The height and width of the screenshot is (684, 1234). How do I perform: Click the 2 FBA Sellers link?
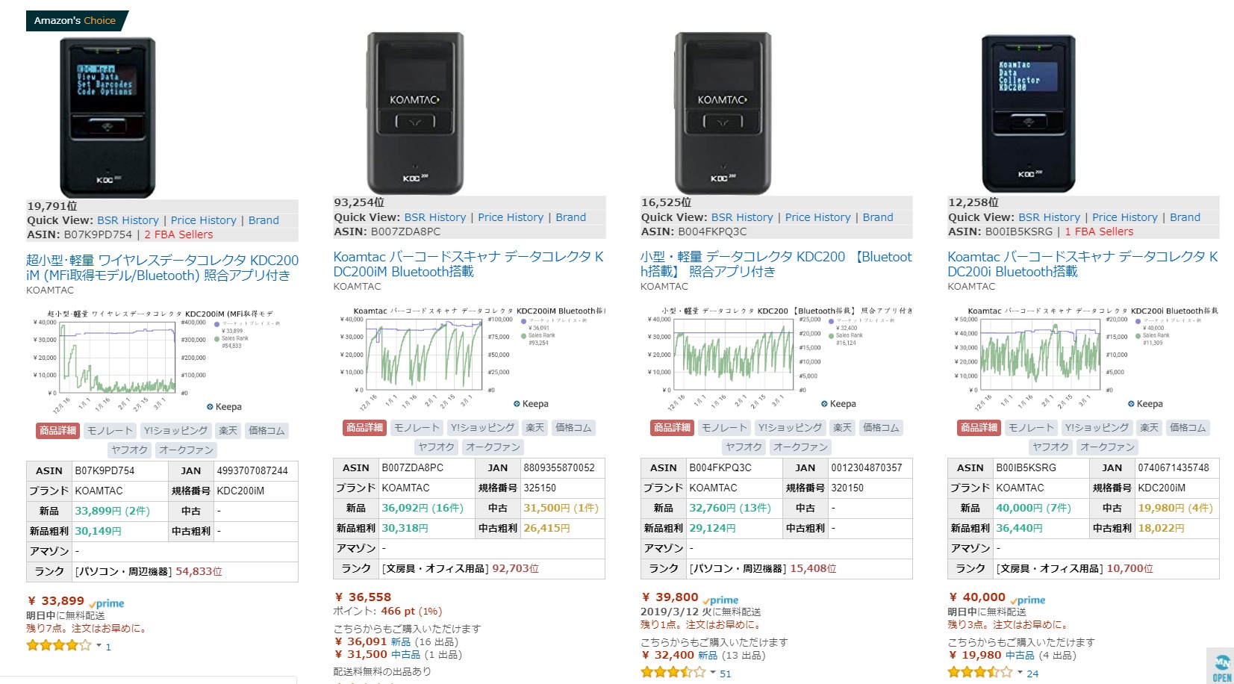tap(178, 234)
